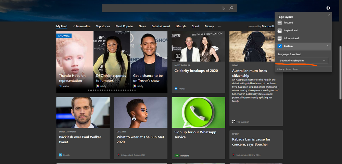Open Sign up for our Whatsapp service
The height and width of the screenshot is (164, 342).
(x=195, y=134)
